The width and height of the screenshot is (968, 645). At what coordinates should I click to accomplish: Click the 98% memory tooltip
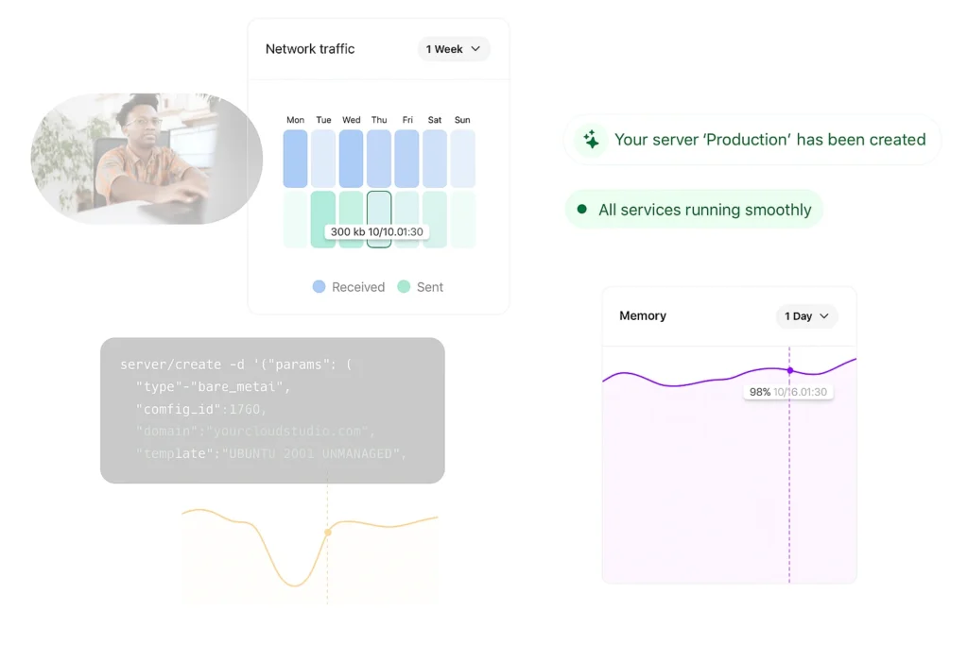(787, 392)
